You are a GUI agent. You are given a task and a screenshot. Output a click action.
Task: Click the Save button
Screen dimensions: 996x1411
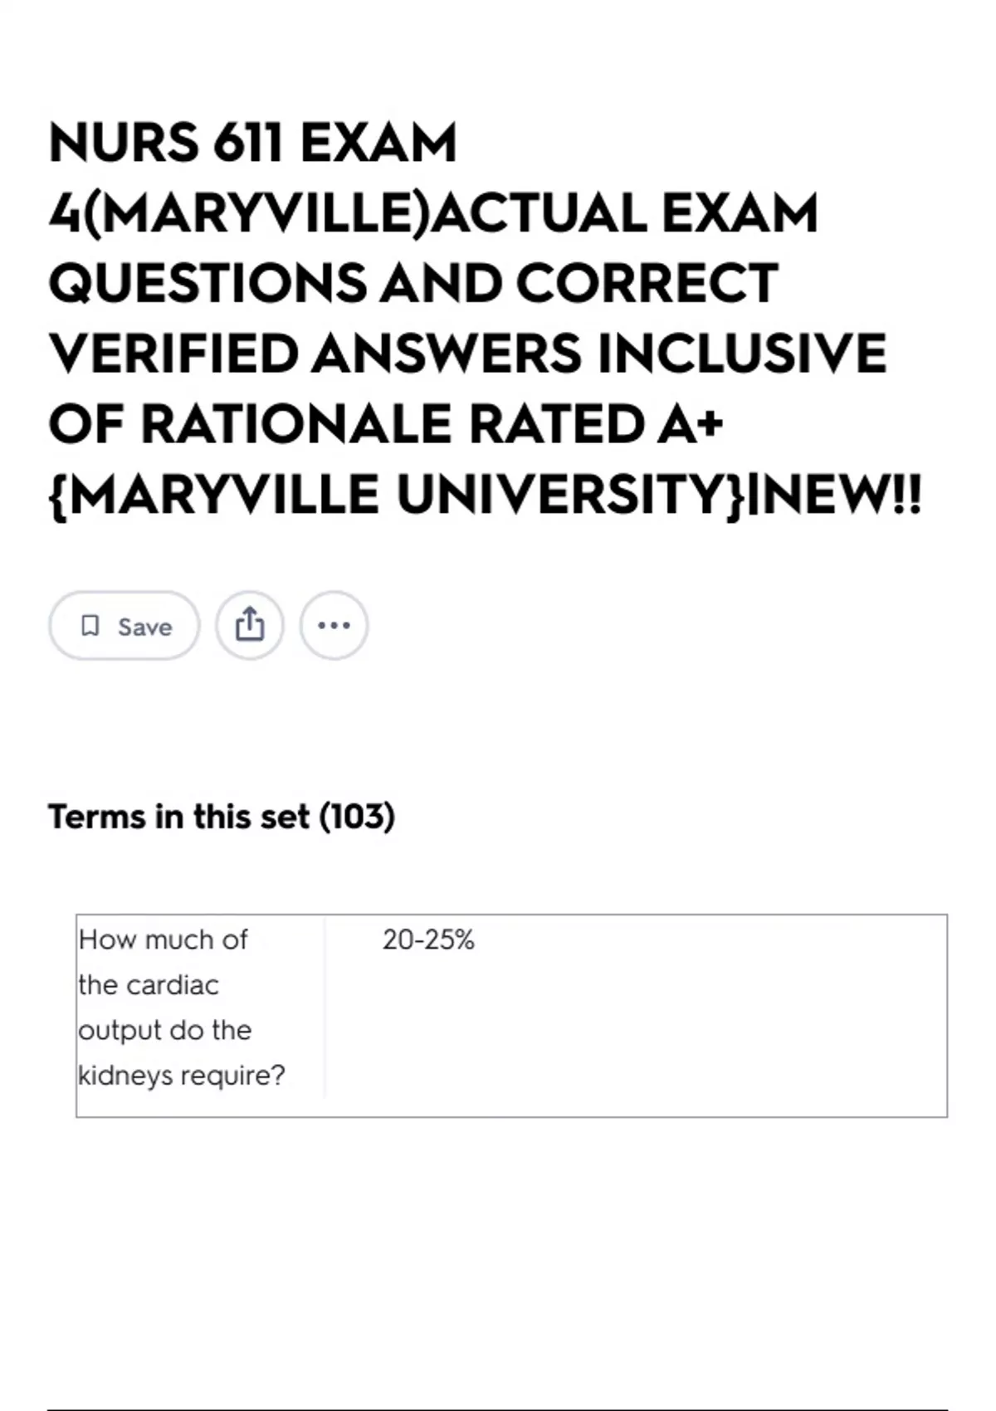coord(124,626)
